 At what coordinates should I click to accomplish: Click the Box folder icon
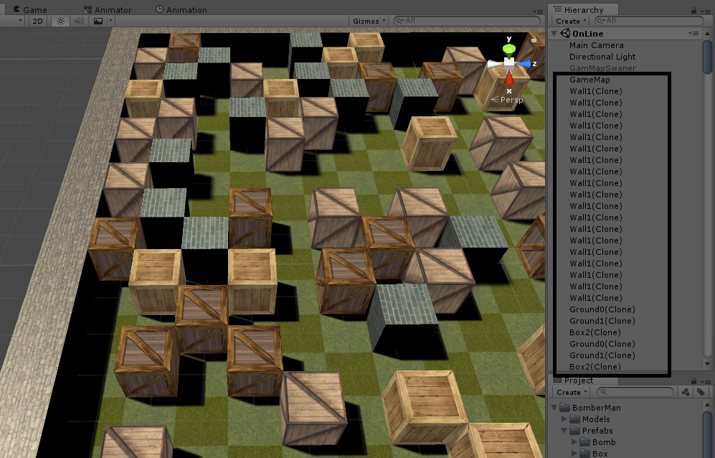pyautogui.click(x=584, y=454)
